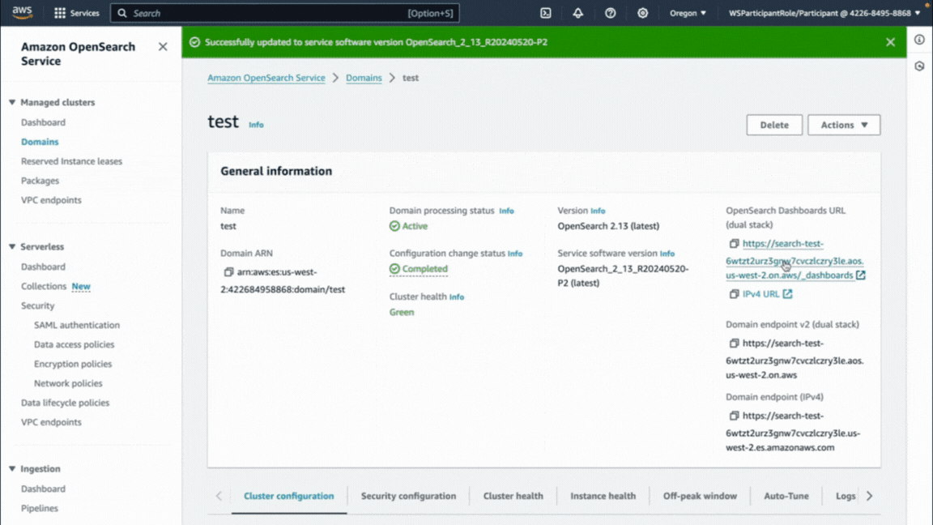Click the Completed configuration status

pyautogui.click(x=418, y=269)
